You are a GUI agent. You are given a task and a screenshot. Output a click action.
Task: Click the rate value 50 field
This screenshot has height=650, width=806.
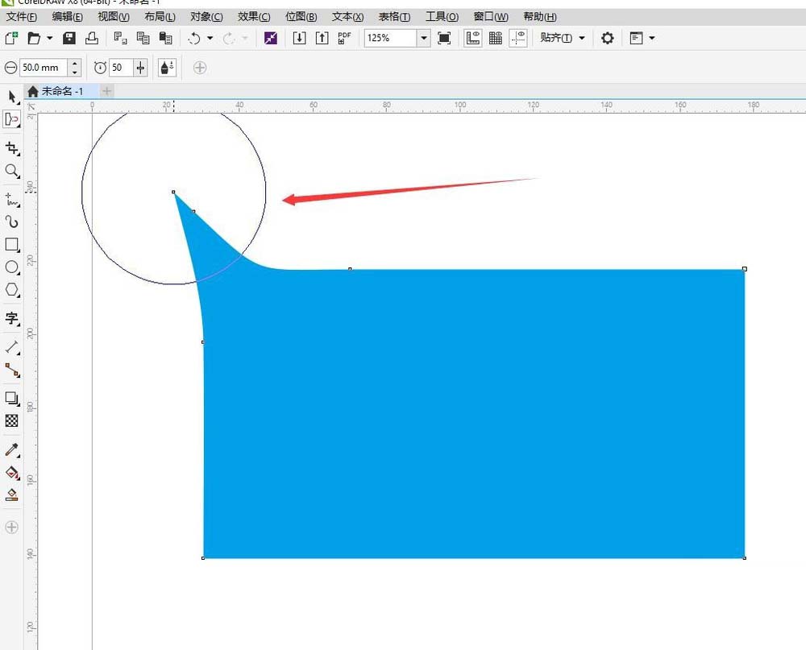click(x=122, y=68)
